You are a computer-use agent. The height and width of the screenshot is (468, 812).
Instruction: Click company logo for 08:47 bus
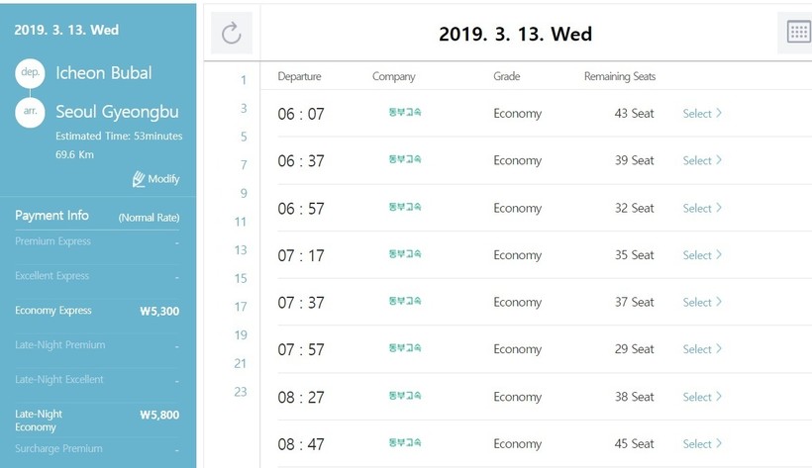[405, 443]
